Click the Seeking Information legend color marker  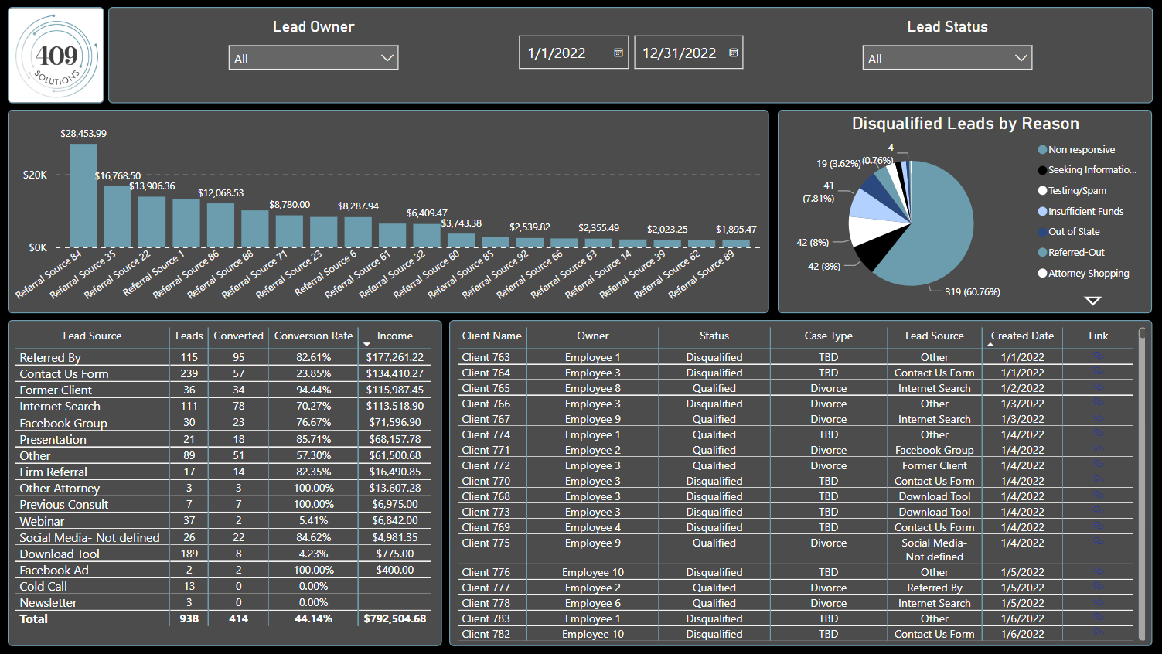pyautogui.click(x=1042, y=170)
